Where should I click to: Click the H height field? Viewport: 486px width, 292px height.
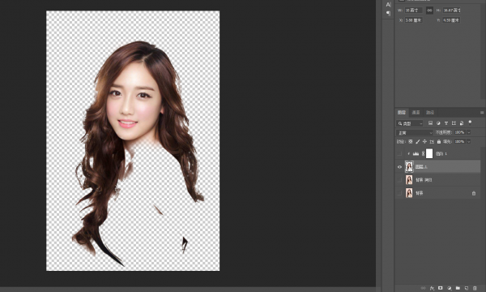click(451, 11)
